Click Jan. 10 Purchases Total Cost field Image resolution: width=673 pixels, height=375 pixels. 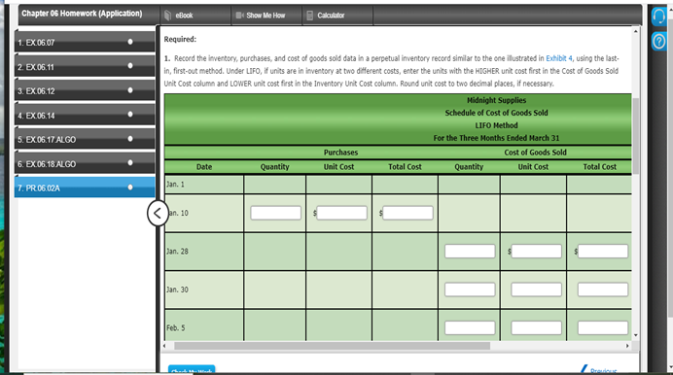point(407,213)
